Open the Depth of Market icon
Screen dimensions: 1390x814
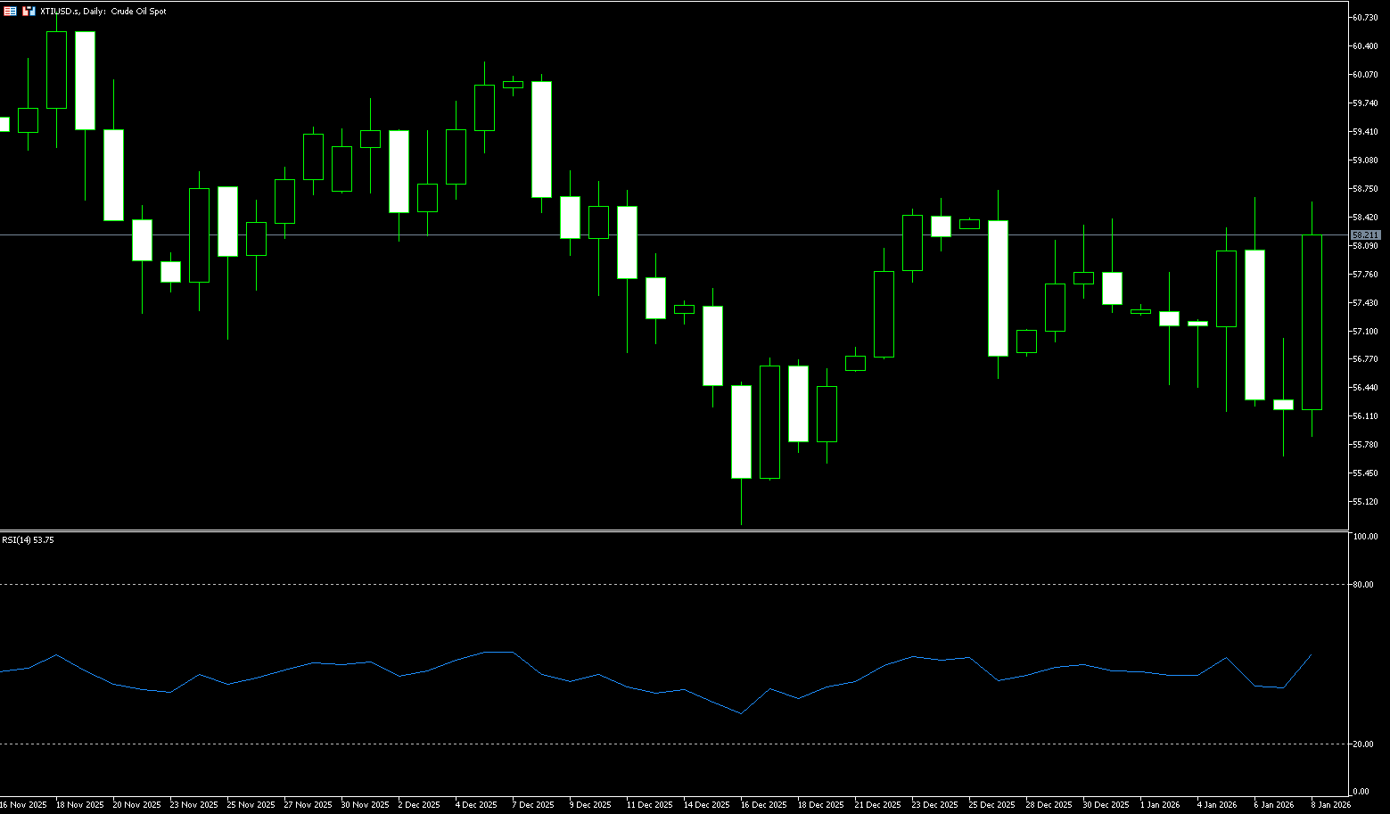29,12
